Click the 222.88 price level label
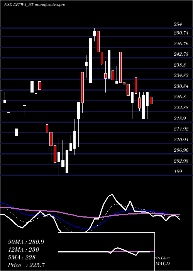The width and height of the screenshot is (193, 271). coord(181,108)
